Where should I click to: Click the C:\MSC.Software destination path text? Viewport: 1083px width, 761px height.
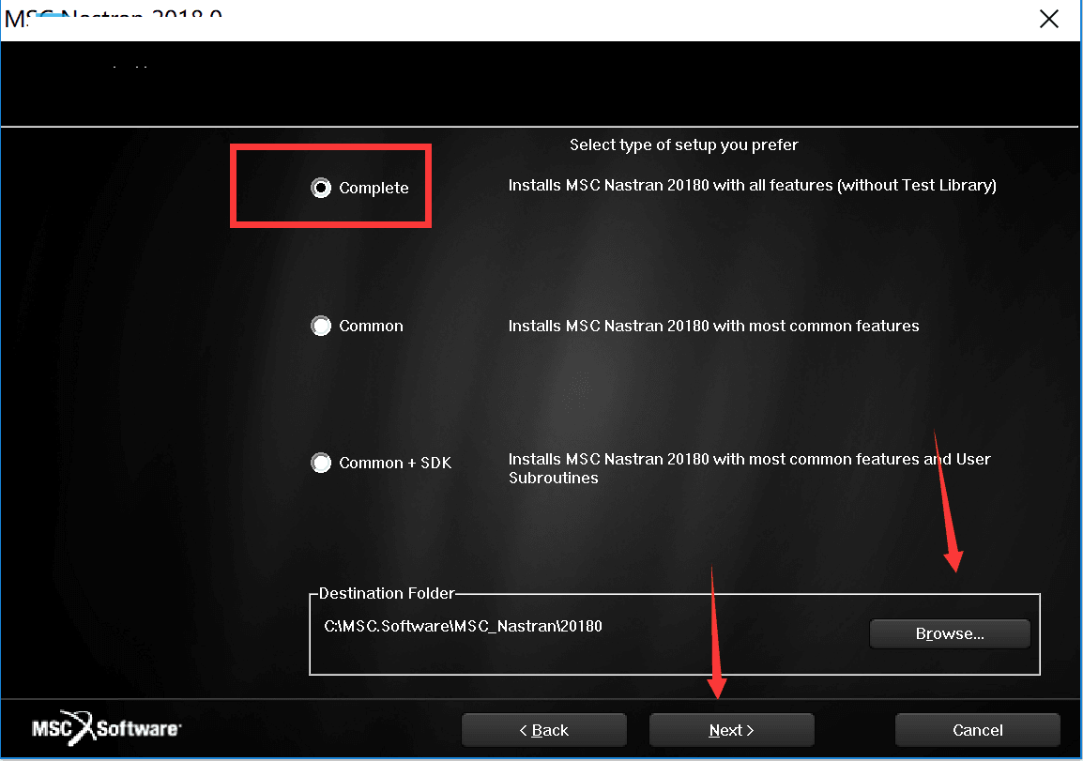tap(463, 626)
